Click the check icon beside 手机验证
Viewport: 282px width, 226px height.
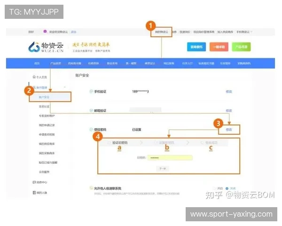point(91,91)
